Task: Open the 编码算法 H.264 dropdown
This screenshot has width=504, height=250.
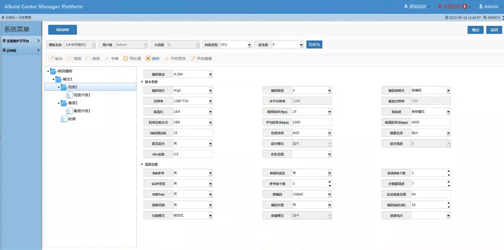Action: pos(210,74)
